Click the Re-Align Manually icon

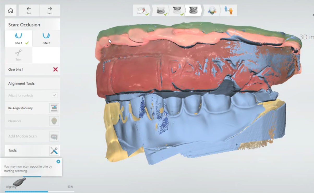point(54,108)
